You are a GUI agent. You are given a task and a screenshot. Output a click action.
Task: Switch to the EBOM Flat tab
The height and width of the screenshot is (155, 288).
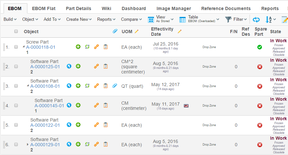point(44,8)
